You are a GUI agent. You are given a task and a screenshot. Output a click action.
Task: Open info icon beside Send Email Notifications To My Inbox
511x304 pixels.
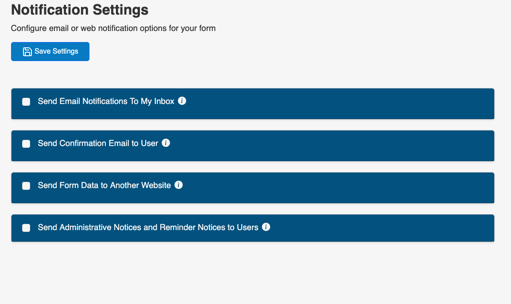click(x=182, y=101)
